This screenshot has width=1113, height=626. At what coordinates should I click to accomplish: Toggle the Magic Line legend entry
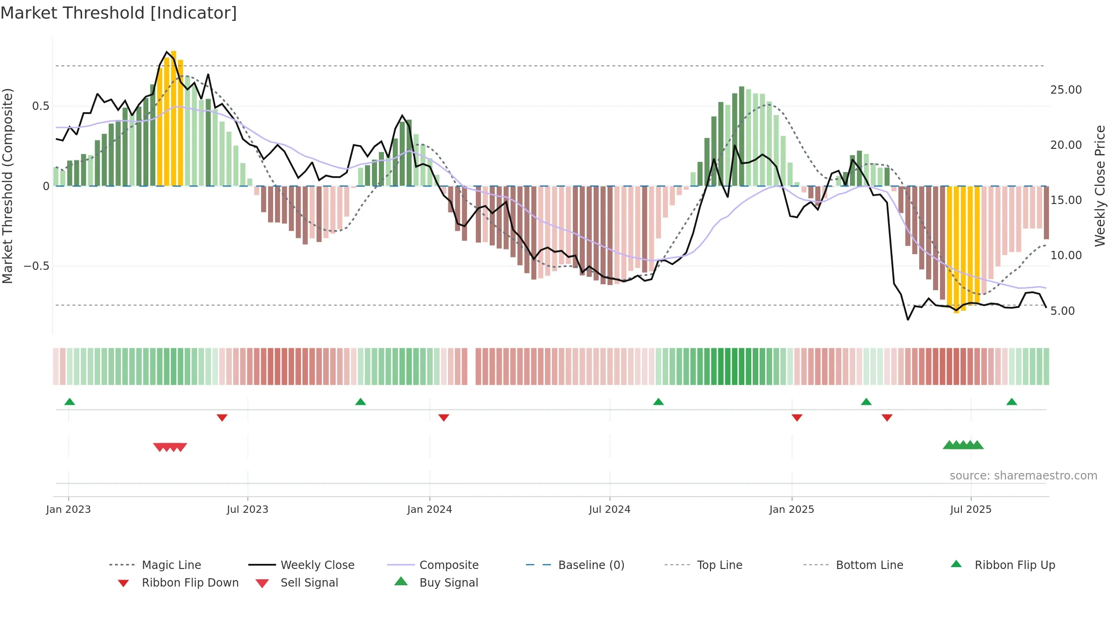pyautogui.click(x=155, y=565)
